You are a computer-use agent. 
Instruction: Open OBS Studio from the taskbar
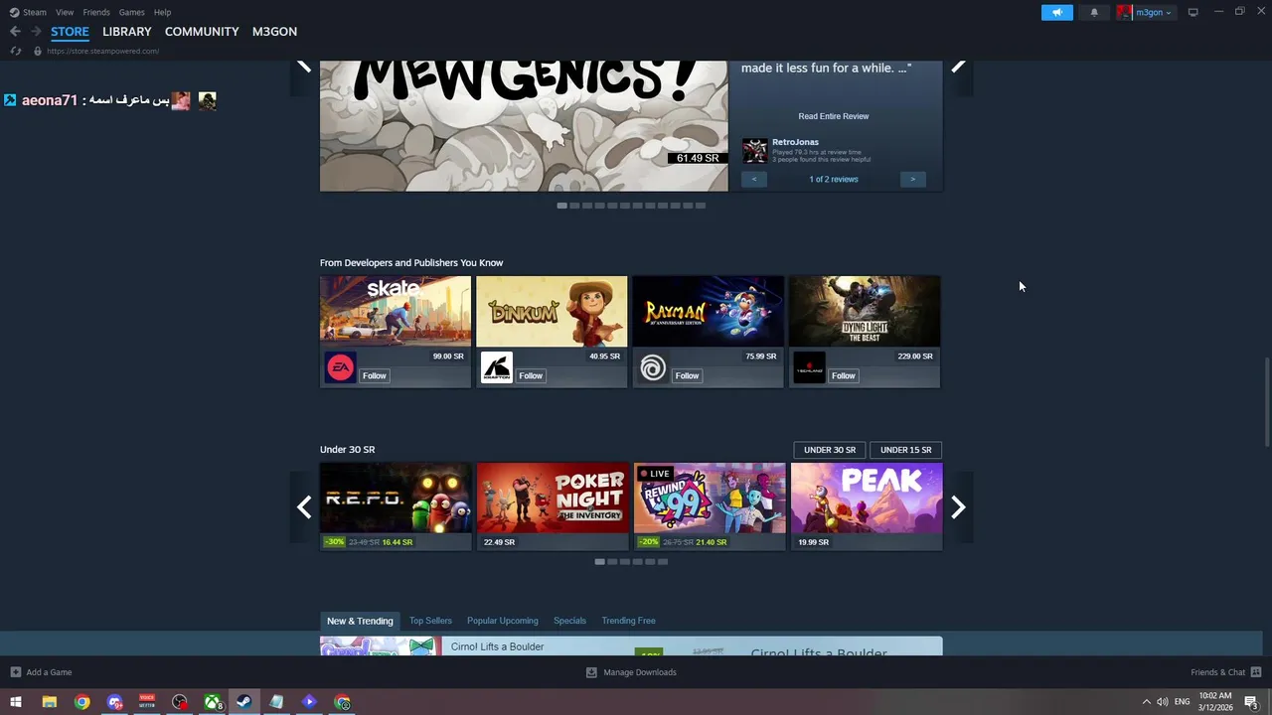point(180,702)
